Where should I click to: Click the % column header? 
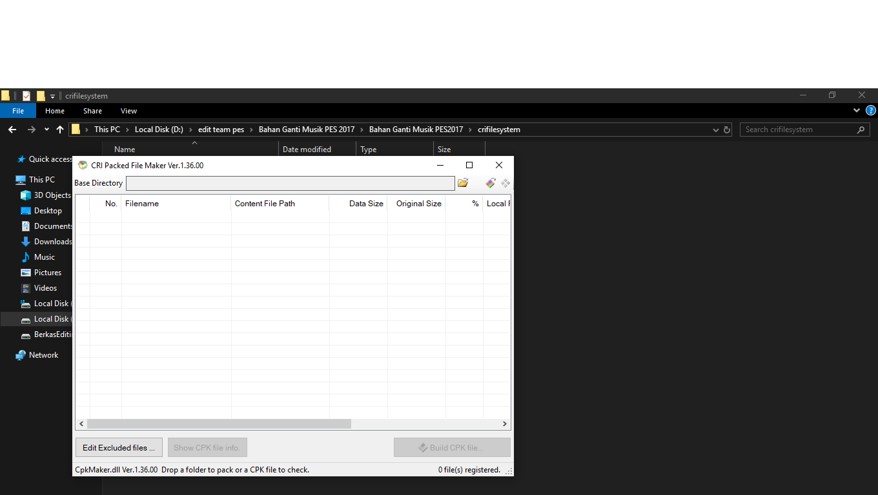pos(465,204)
